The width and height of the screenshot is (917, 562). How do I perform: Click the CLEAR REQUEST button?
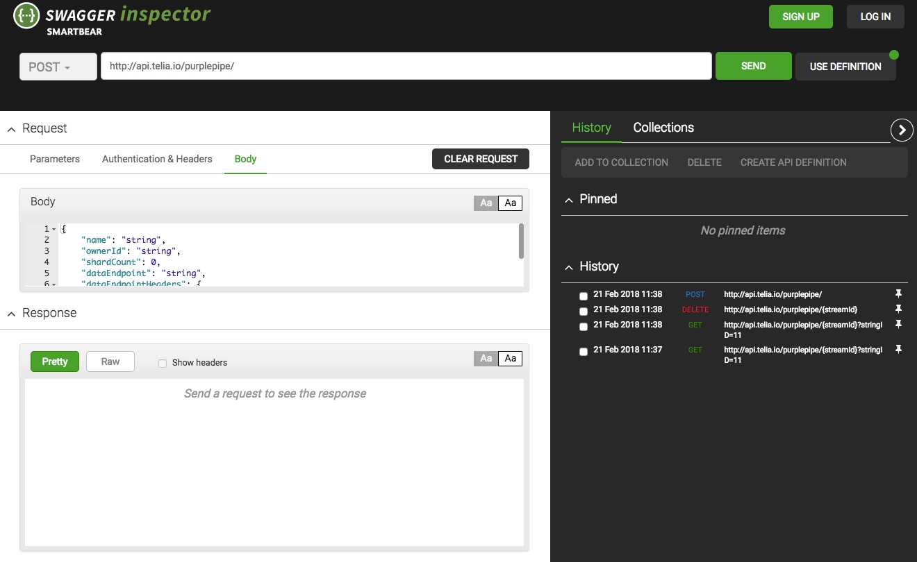click(x=481, y=159)
